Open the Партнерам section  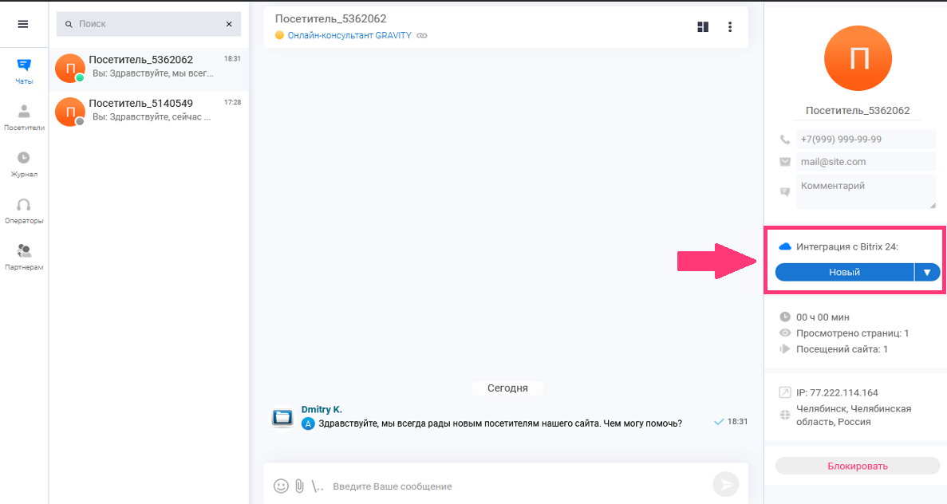click(x=24, y=257)
